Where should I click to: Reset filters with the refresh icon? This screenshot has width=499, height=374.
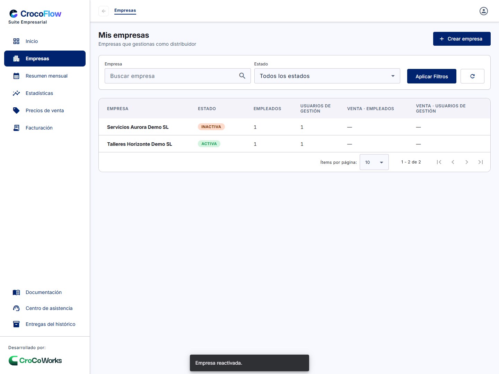(472, 76)
